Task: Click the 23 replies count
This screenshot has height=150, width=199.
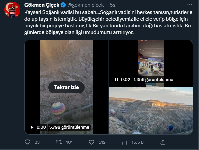Action: (37, 142)
